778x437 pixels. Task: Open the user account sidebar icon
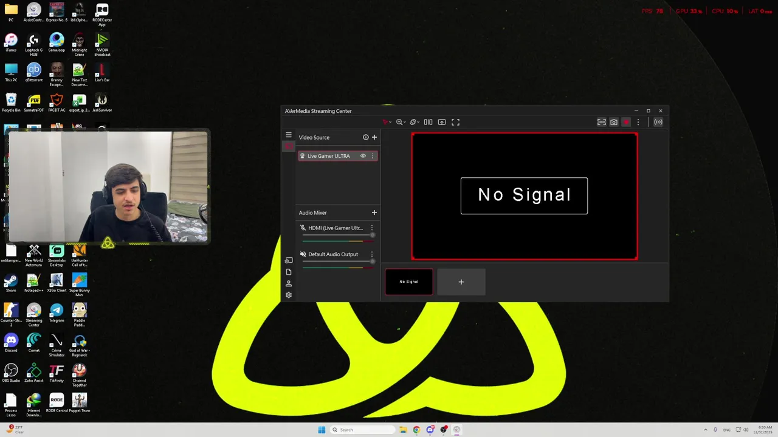click(289, 283)
